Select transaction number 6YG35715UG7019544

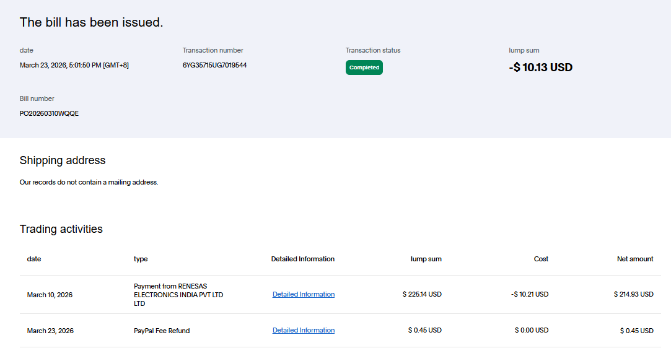(214, 65)
